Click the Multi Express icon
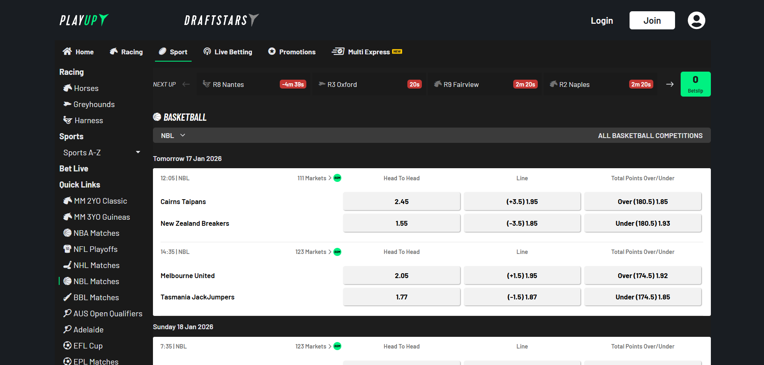The image size is (764, 365). [338, 52]
